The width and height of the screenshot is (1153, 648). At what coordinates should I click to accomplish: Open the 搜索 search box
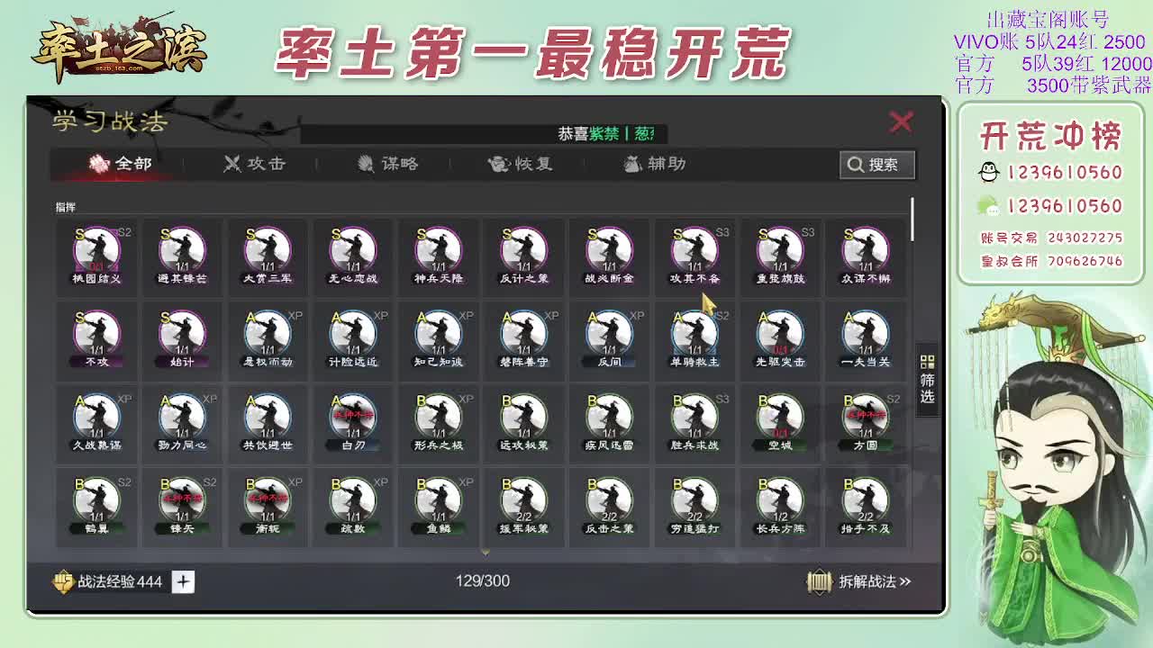tap(876, 165)
